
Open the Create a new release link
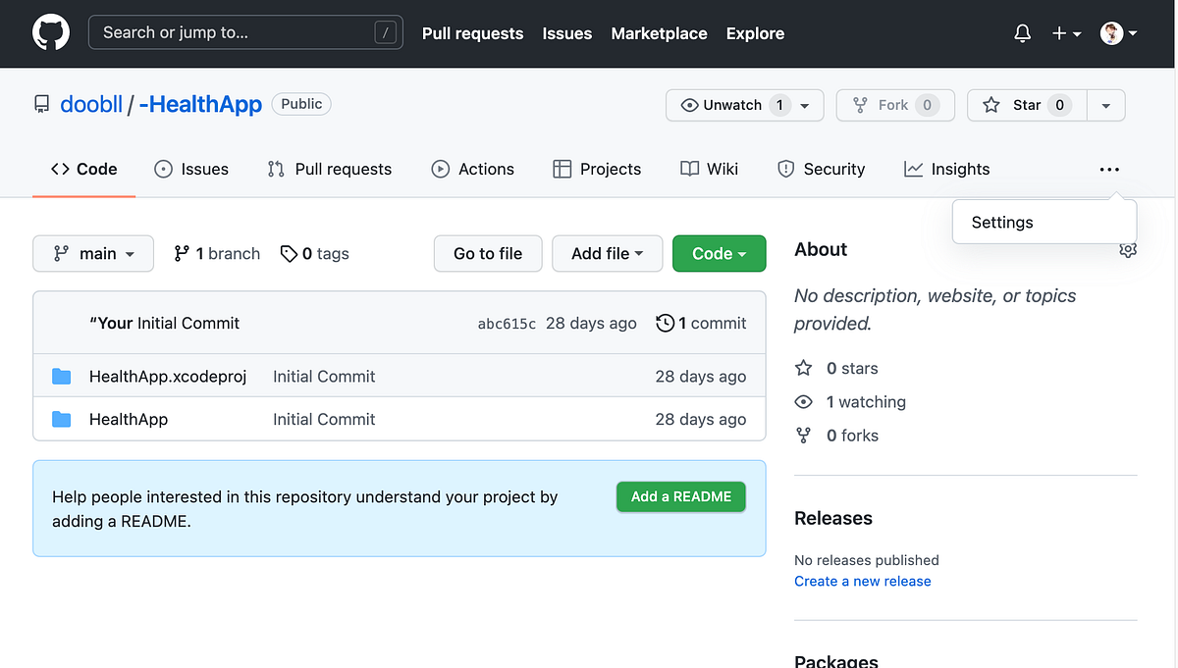(862, 581)
